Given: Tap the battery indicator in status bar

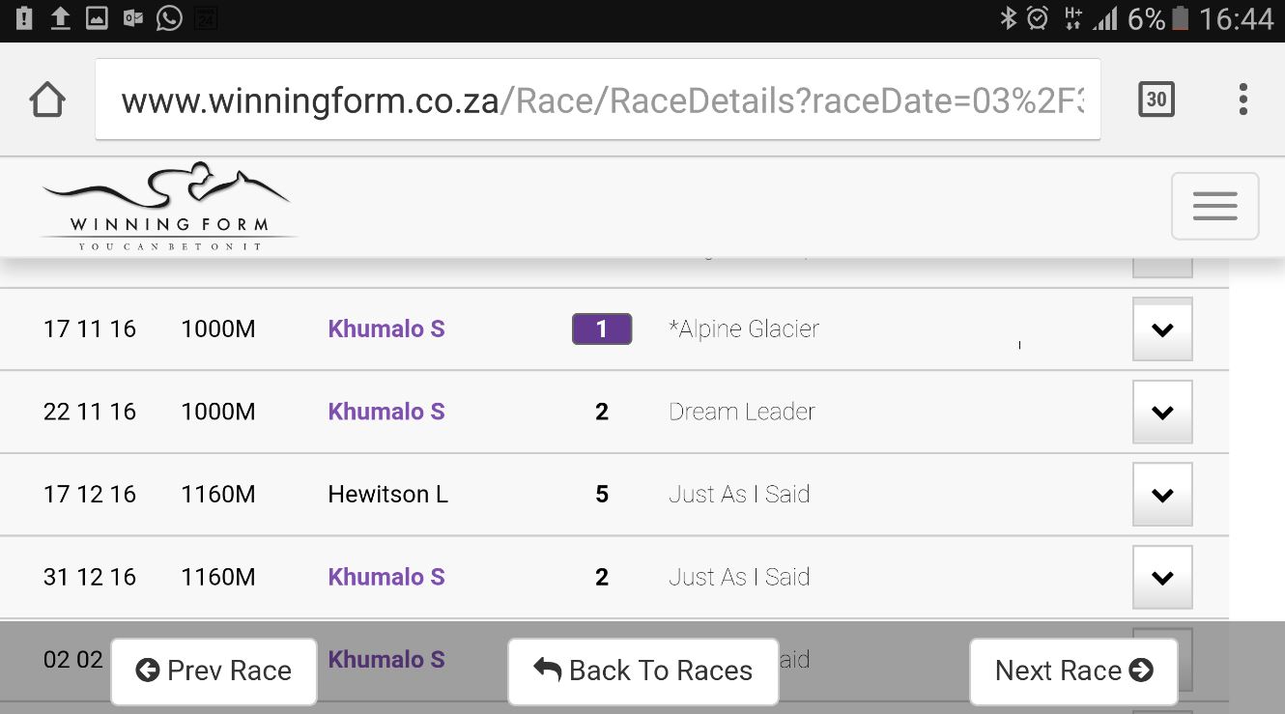Looking at the screenshot, I should point(1180,17).
